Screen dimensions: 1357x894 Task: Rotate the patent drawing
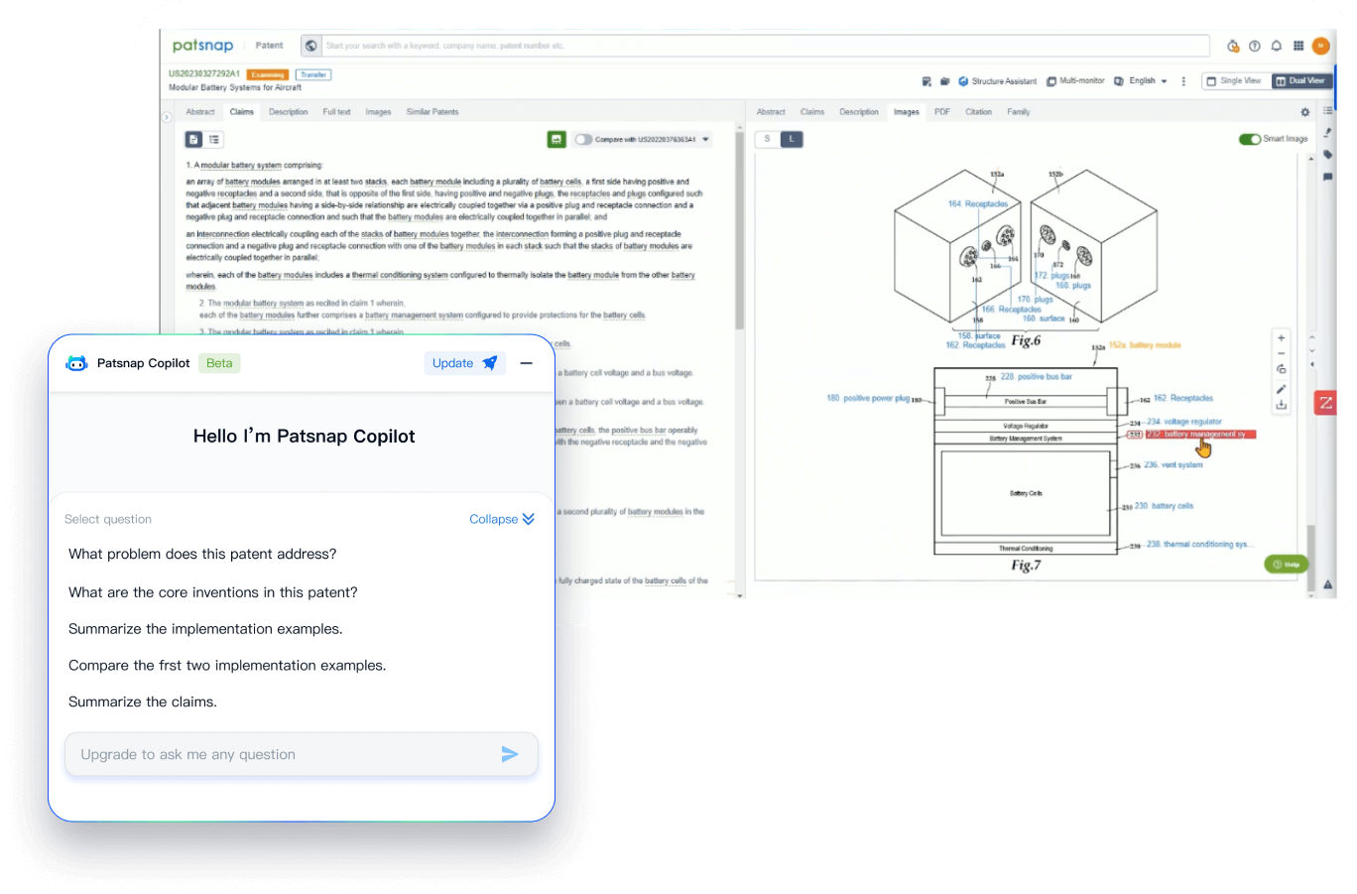pos(1281,369)
